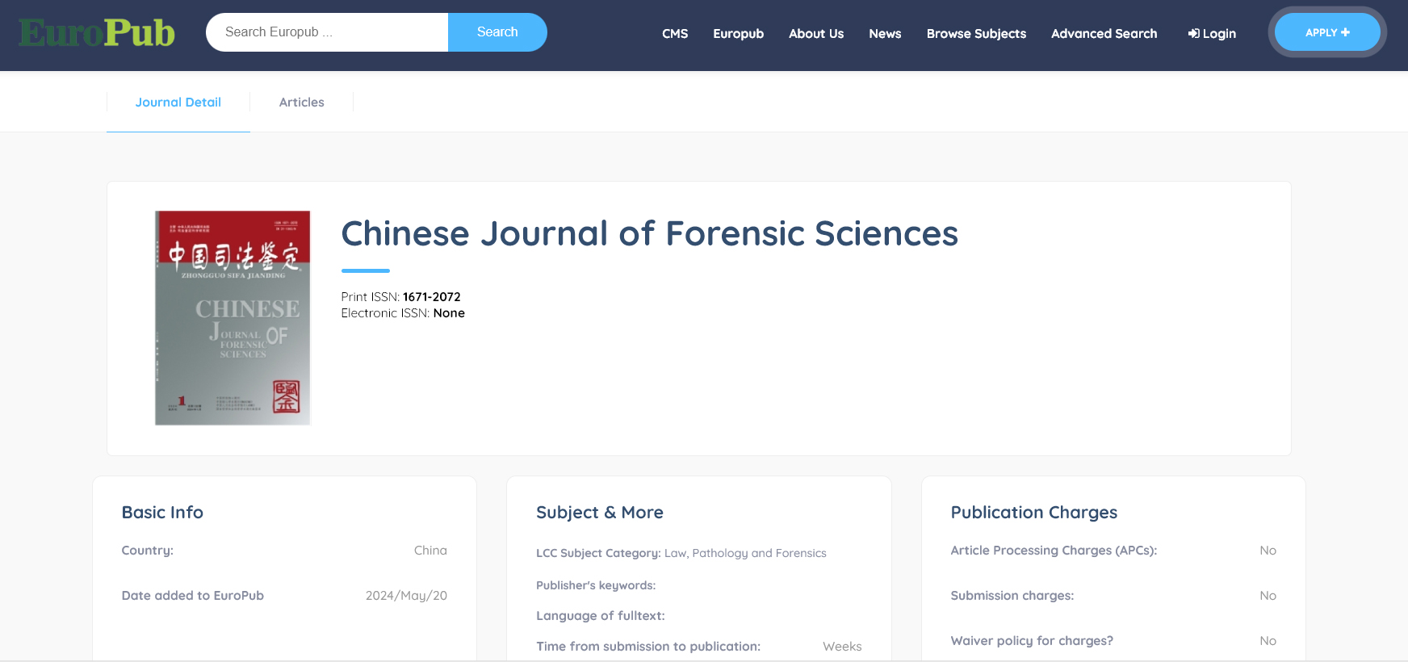Click LCC Subject Category Law, Pathology and Forensics

[681, 553]
